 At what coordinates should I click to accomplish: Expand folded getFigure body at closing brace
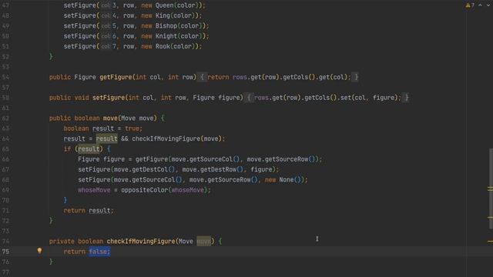pos(356,77)
